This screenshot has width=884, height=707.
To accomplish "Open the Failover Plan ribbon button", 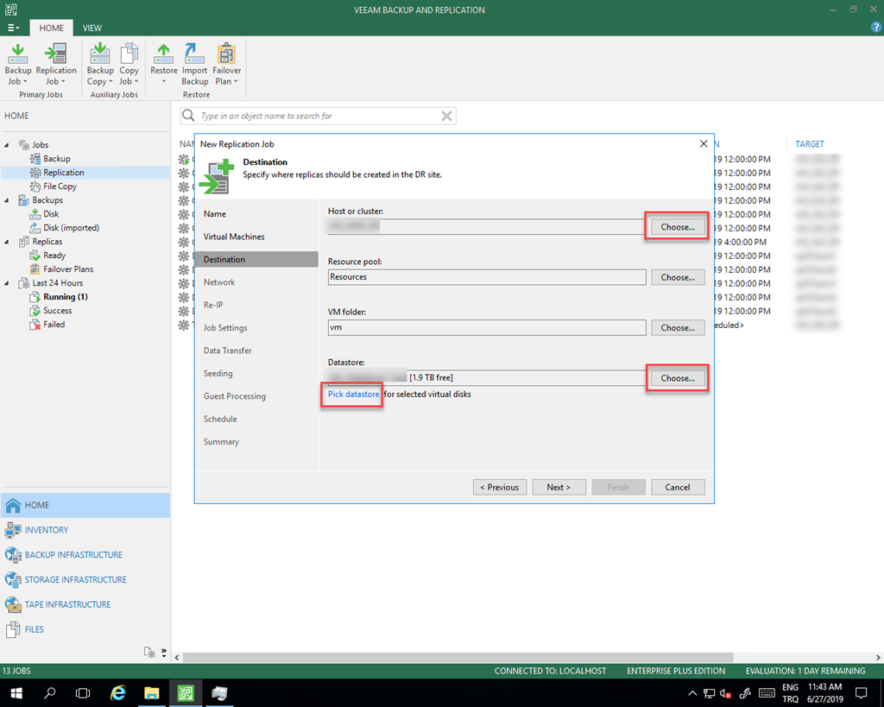I will pos(227,64).
